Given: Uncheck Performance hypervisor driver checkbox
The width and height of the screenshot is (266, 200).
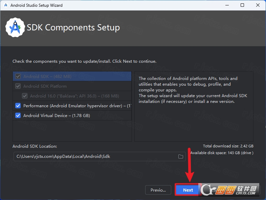Looking at the screenshot, I should pyautogui.click(x=18, y=106).
